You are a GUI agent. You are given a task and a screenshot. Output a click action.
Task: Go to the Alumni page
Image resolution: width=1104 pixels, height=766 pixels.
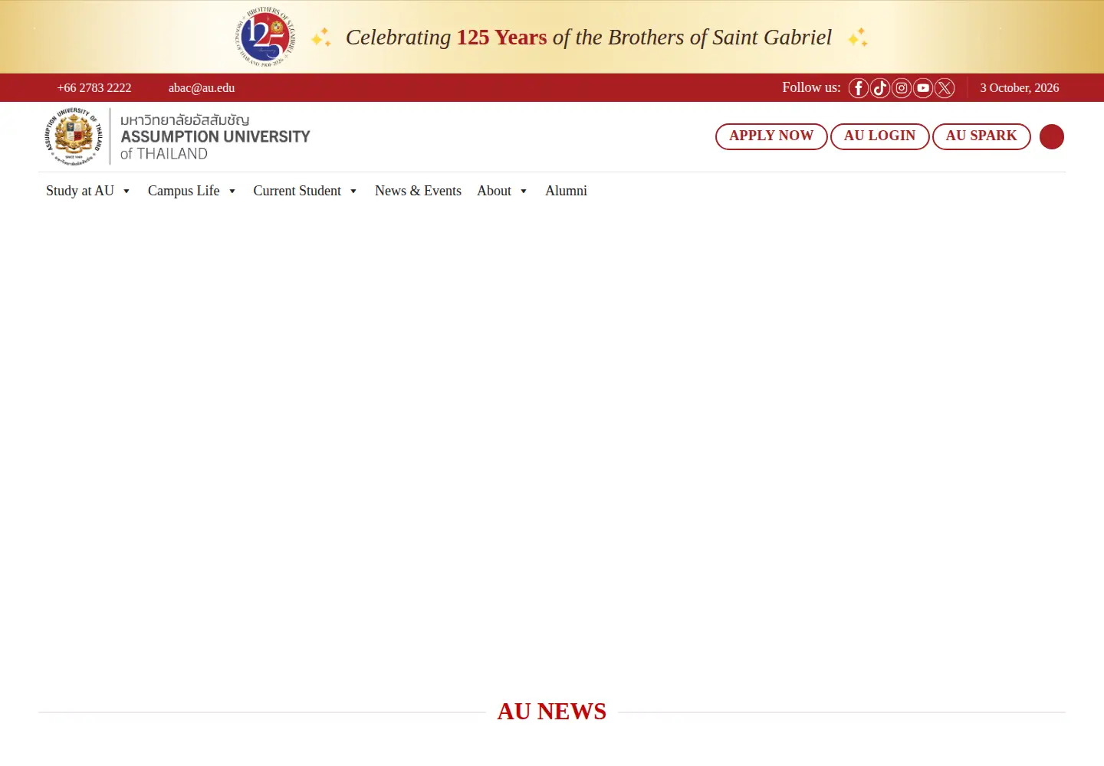pyautogui.click(x=566, y=191)
